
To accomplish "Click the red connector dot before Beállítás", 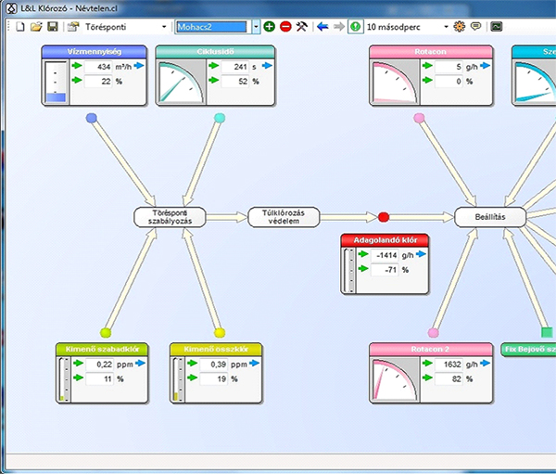I will point(384,217).
